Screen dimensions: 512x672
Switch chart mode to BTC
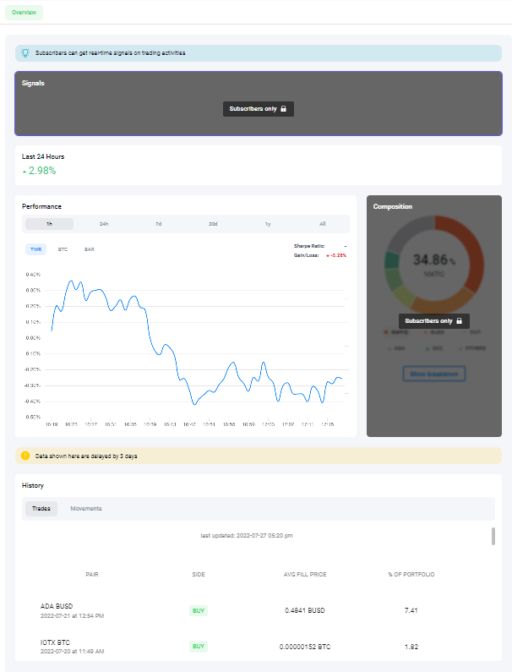[x=63, y=249]
